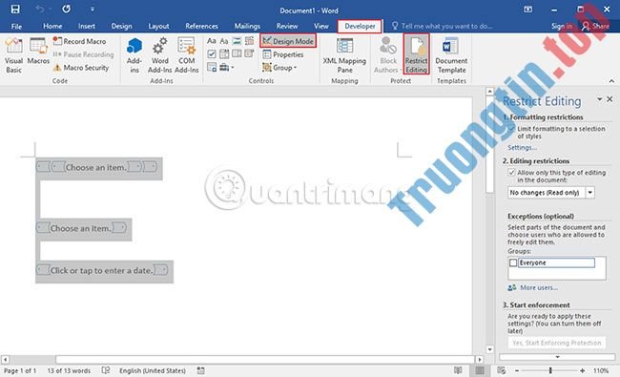Insert Picture content control

pos(237,41)
